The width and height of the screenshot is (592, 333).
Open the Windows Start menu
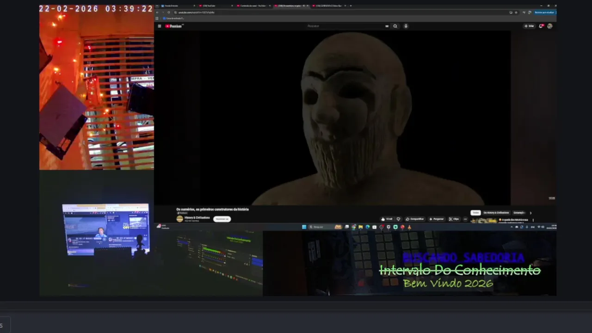[x=304, y=227]
